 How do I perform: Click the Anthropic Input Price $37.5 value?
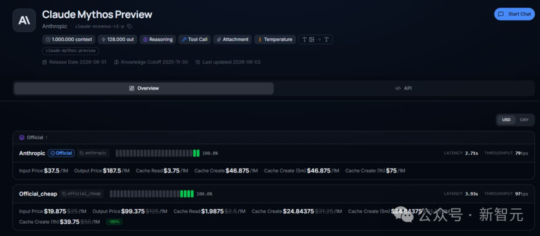[51, 170]
